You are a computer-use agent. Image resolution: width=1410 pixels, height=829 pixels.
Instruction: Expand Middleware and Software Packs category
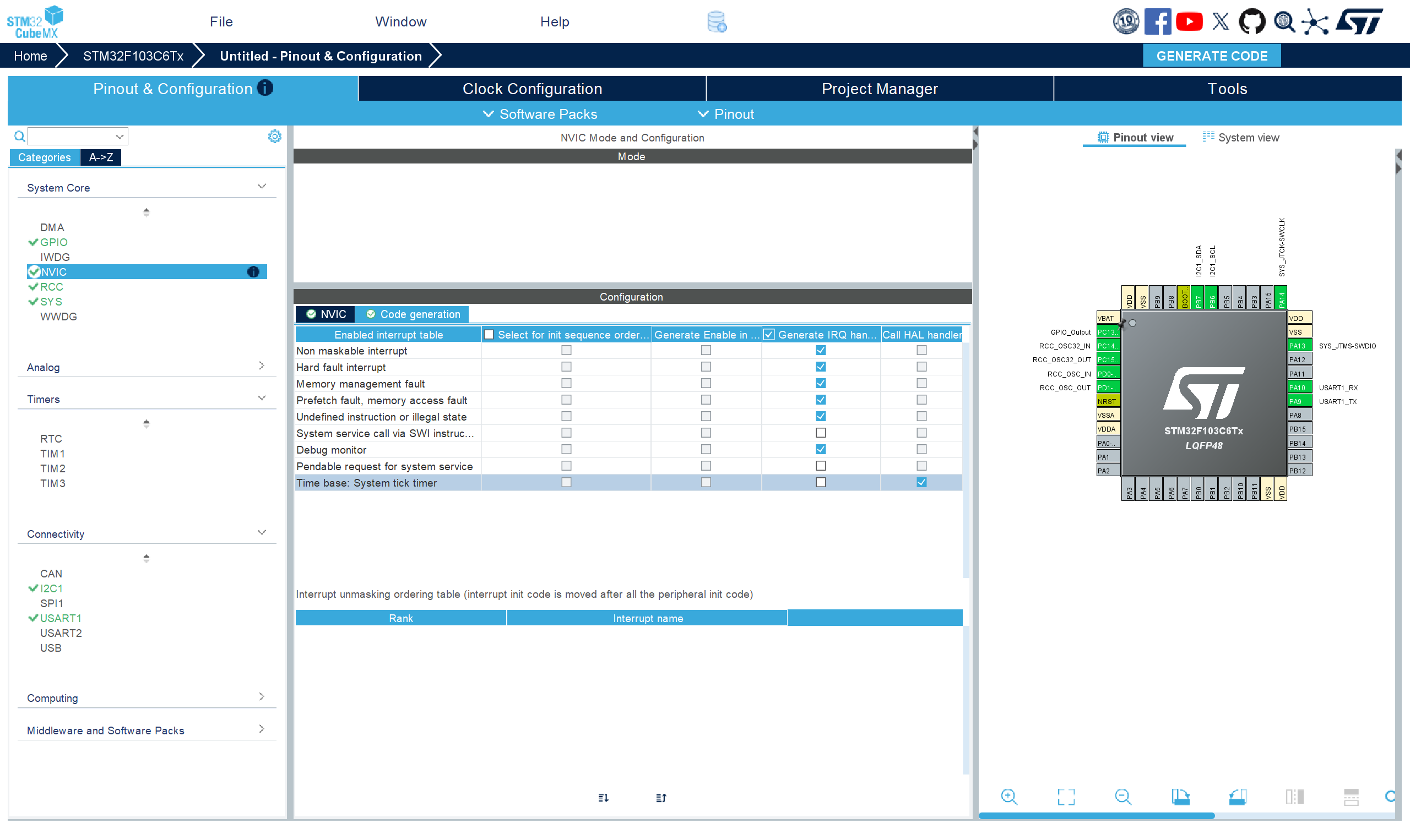(261, 729)
